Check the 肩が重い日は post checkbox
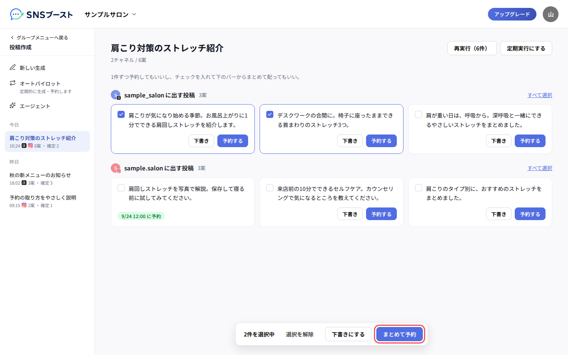The width and height of the screenshot is (568, 355). pyautogui.click(x=419, y=114)
